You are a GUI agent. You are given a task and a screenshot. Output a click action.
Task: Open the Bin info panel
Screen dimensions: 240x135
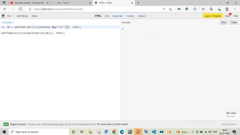click(231, 114)
